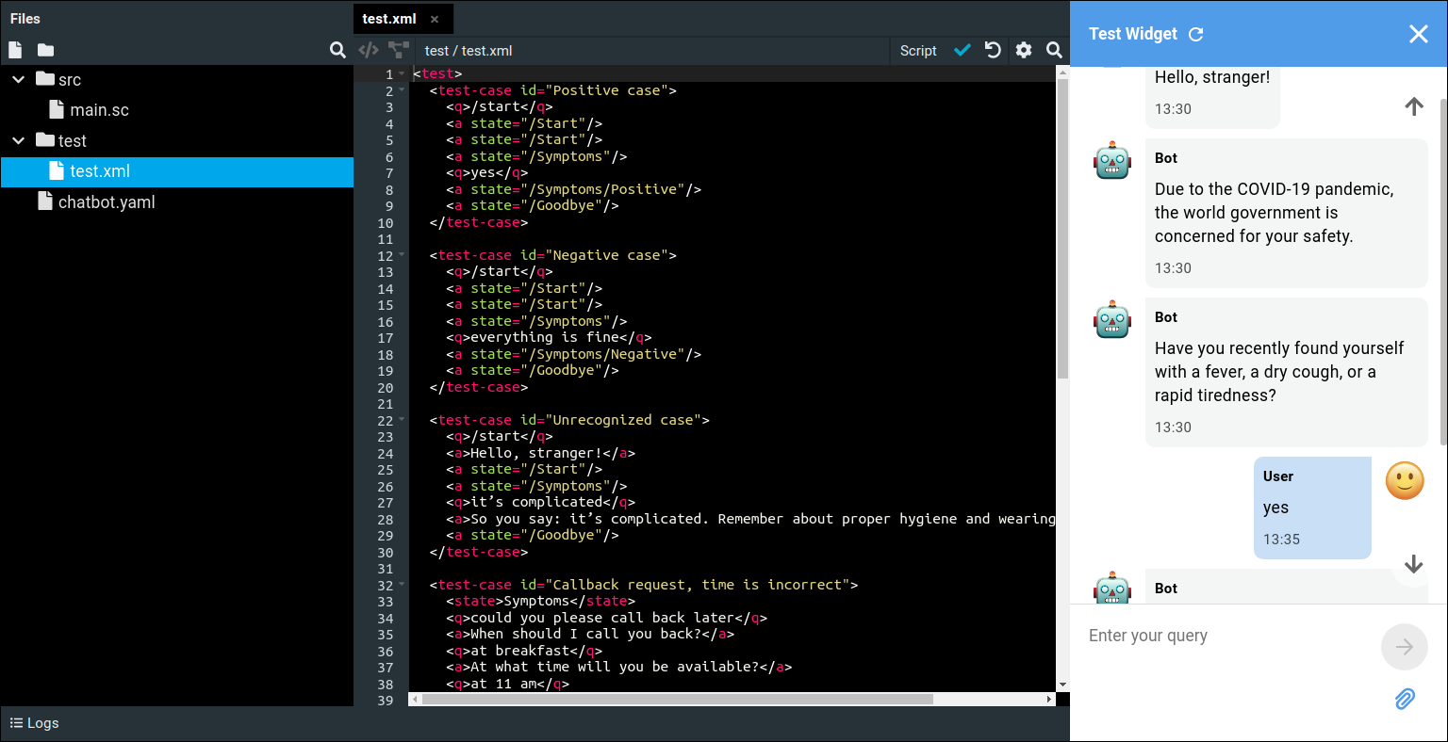Screen dimensions: 1448x742
Task: Restart the Test Widget session
Action: 1196,34
